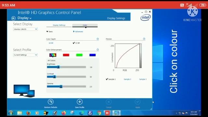Show hidden system tray icons arrow
Viewport: 208px width, 117px height.
coord(176,113)
